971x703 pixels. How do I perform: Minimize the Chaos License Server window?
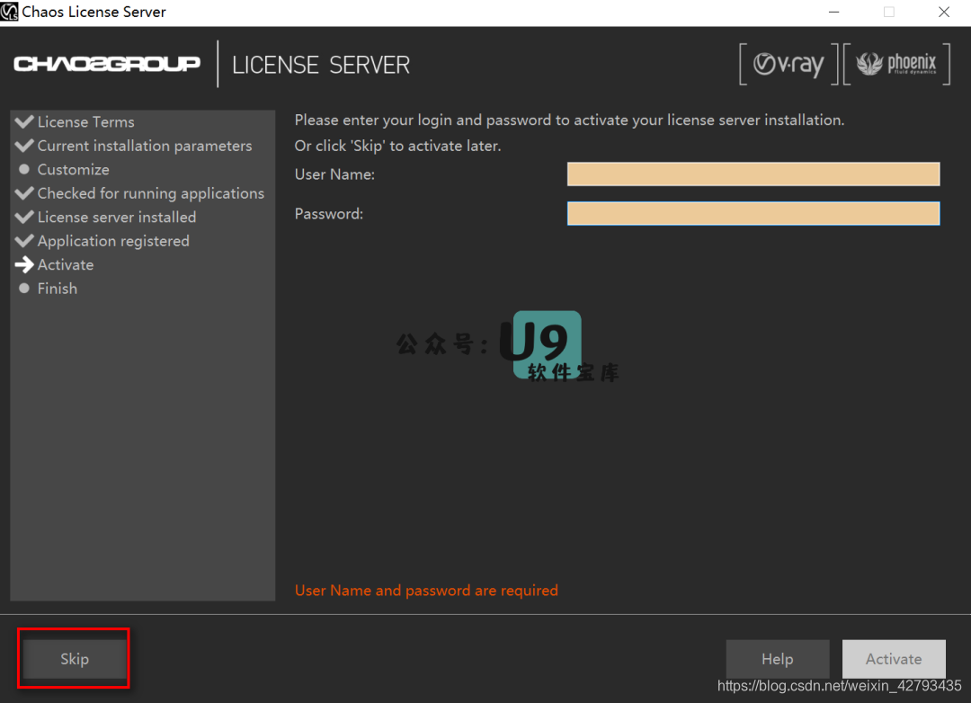(834, 12)
